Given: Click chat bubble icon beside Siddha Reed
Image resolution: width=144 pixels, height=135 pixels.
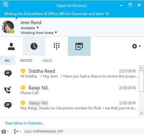Looking at the screenshot, I should 8,73.
